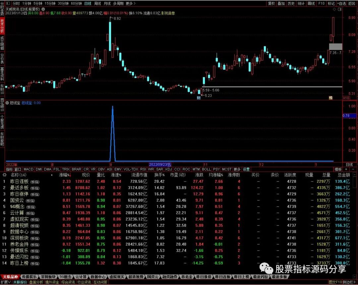Open 设置 in indicator bar
358x285 pixels.
(246, 169)
